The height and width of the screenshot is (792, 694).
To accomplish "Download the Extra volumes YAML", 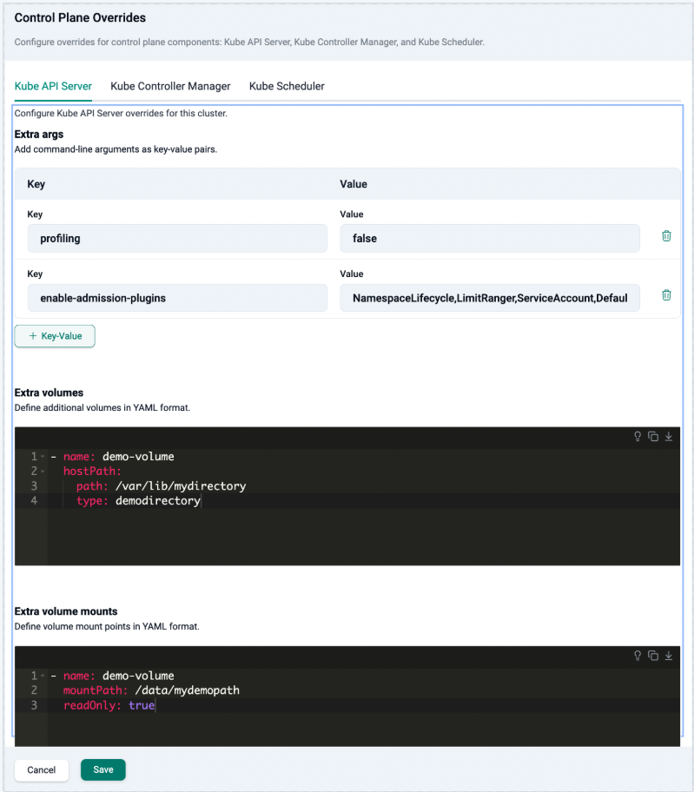I will [669, 437].
